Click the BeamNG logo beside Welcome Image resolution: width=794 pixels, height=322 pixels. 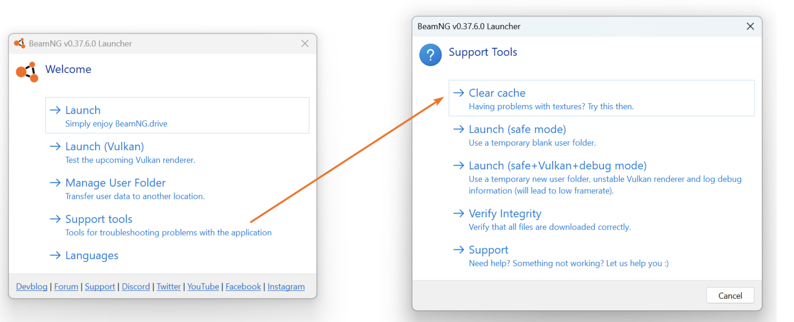[x=27, y=72]
